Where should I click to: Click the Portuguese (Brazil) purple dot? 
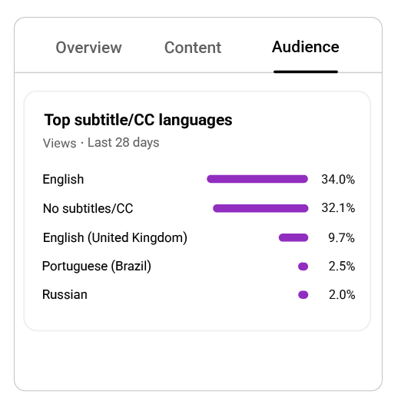pos(303,267)
